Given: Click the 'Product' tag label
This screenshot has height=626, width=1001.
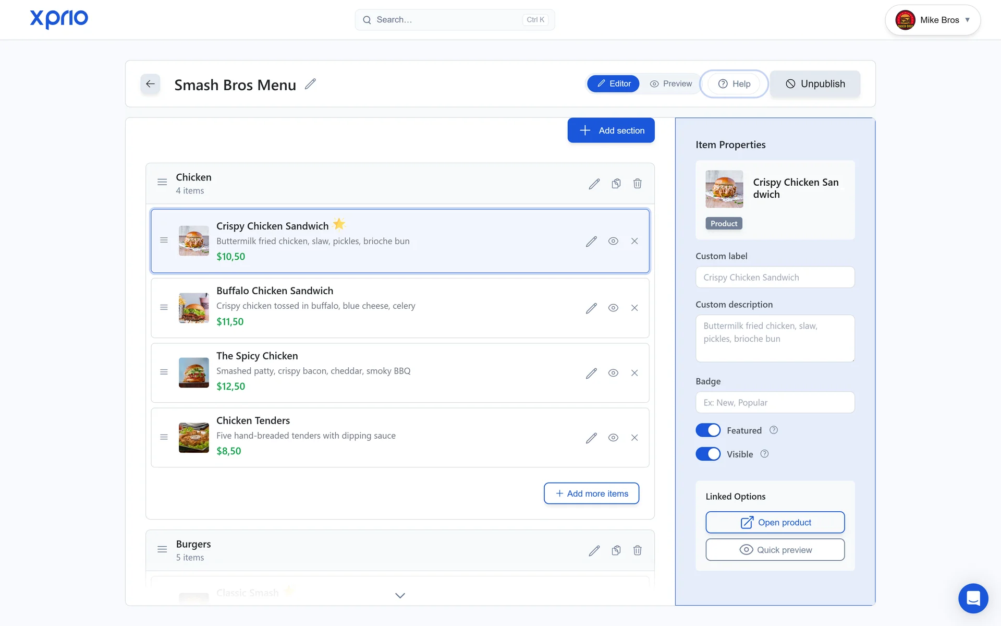Looking at the screenshot, I should click(724, 223).
